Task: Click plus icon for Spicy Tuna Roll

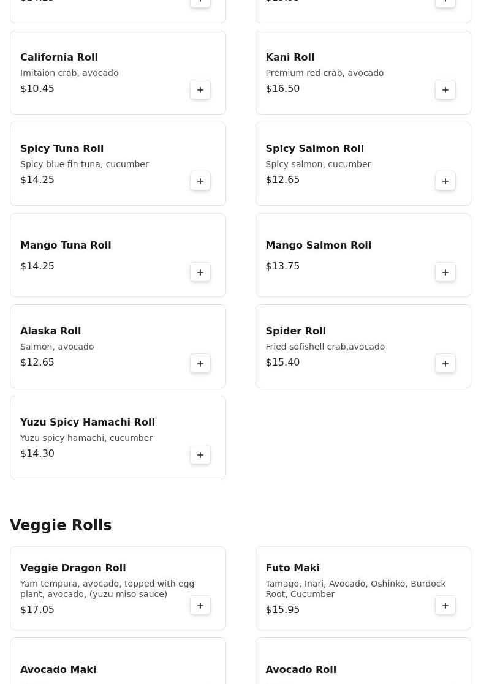Action: tap(200, 181)
